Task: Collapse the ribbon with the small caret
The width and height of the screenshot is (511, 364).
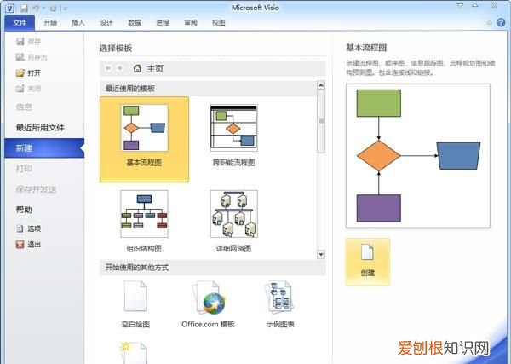Action: tap(489, 23)
